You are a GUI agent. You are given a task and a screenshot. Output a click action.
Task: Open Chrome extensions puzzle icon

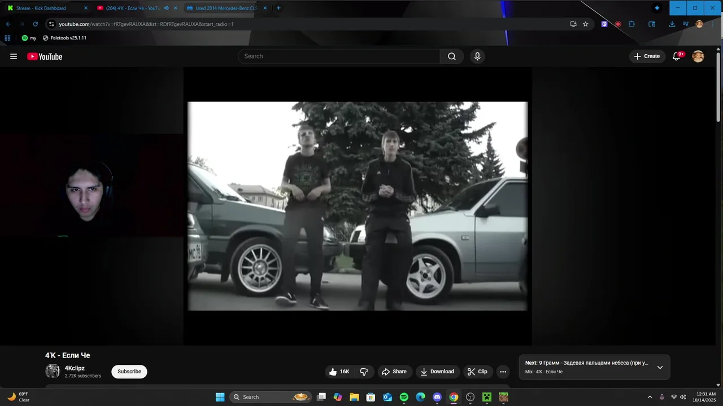click(x=631, y=24)
